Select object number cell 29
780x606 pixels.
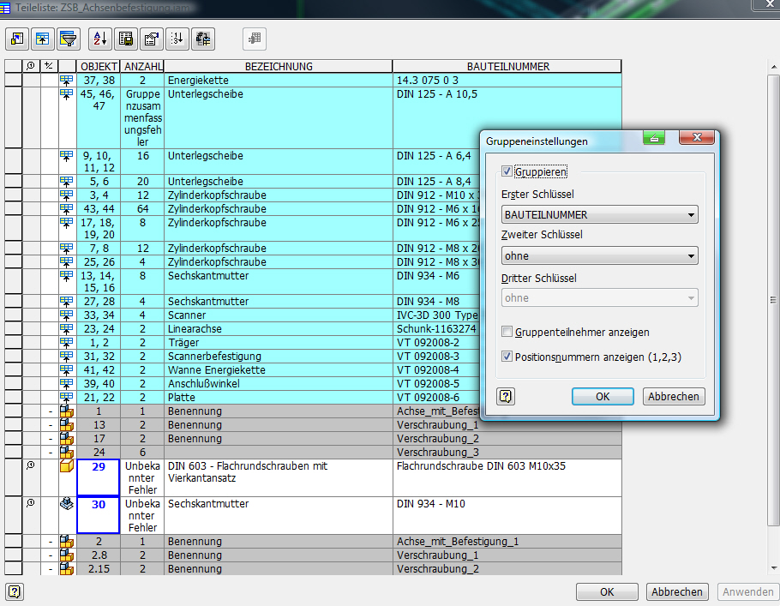[99, 477]
